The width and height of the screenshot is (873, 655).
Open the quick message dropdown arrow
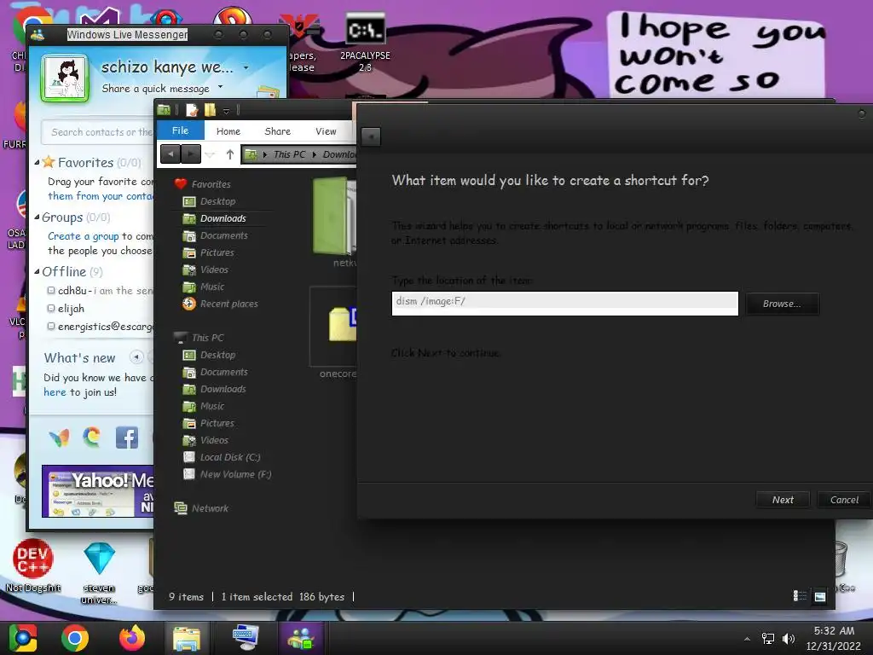pyautogui.click(x=221, y=87)
